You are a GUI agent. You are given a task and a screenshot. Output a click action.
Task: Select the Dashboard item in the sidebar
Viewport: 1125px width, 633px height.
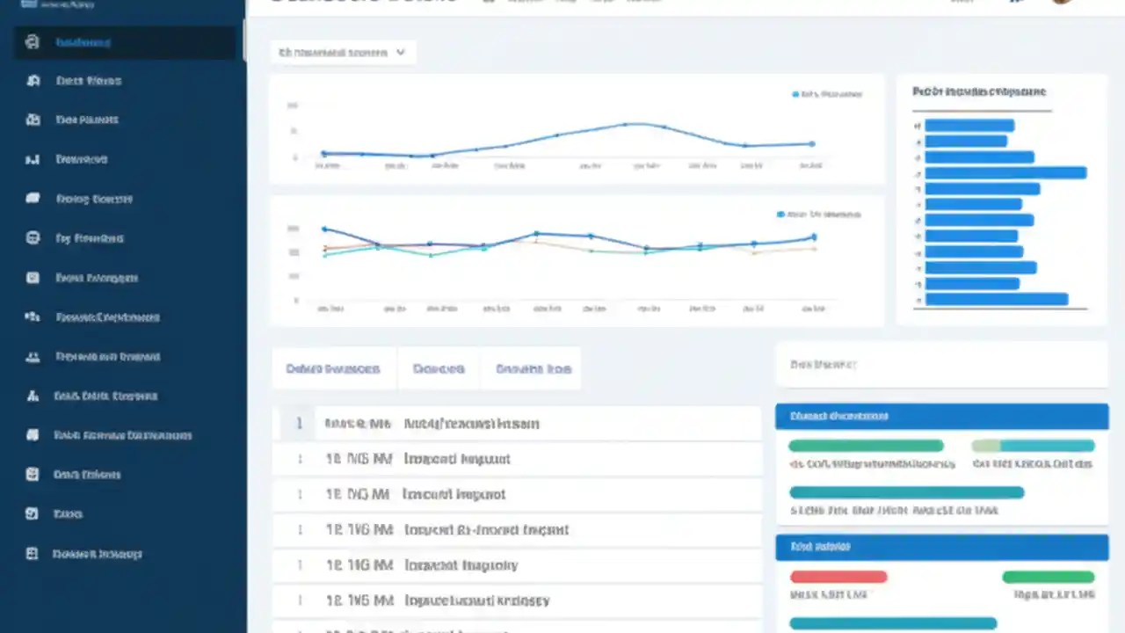coord(83,42)
